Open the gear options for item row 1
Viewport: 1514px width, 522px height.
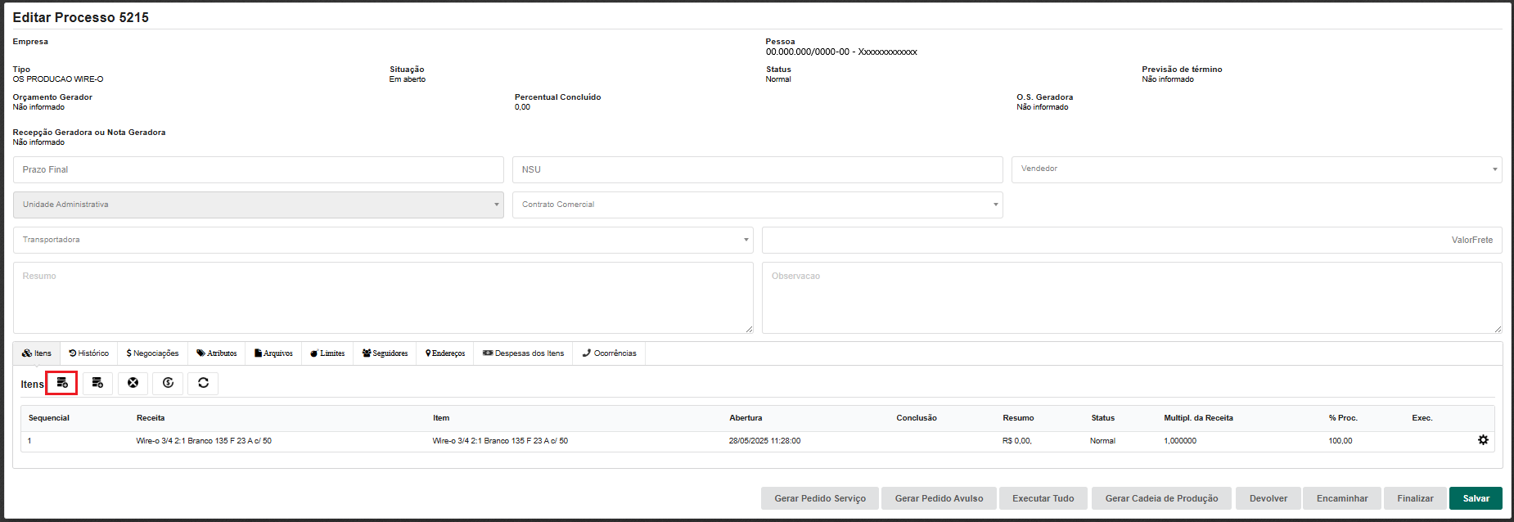(1482, 440)
